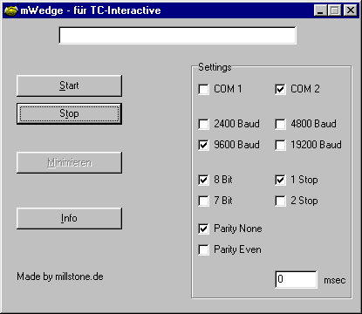This screenshot has height=314, width=362.
Task: Enable the 19200 Baud checkbox
Action: click(280, 145)
